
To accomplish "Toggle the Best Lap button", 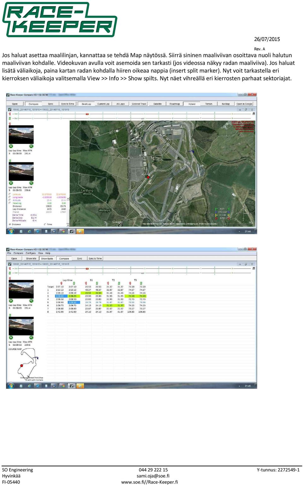I will (x=86, y=104).
